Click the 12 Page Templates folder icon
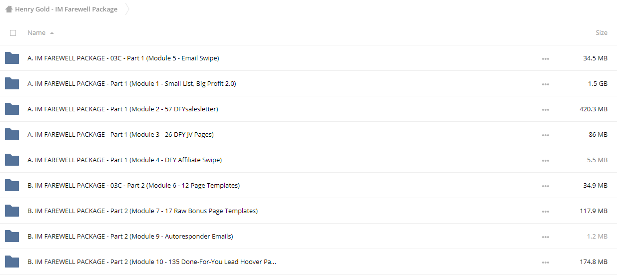The width and height of the screenshot is (617, 277). (x=12, y=185)
